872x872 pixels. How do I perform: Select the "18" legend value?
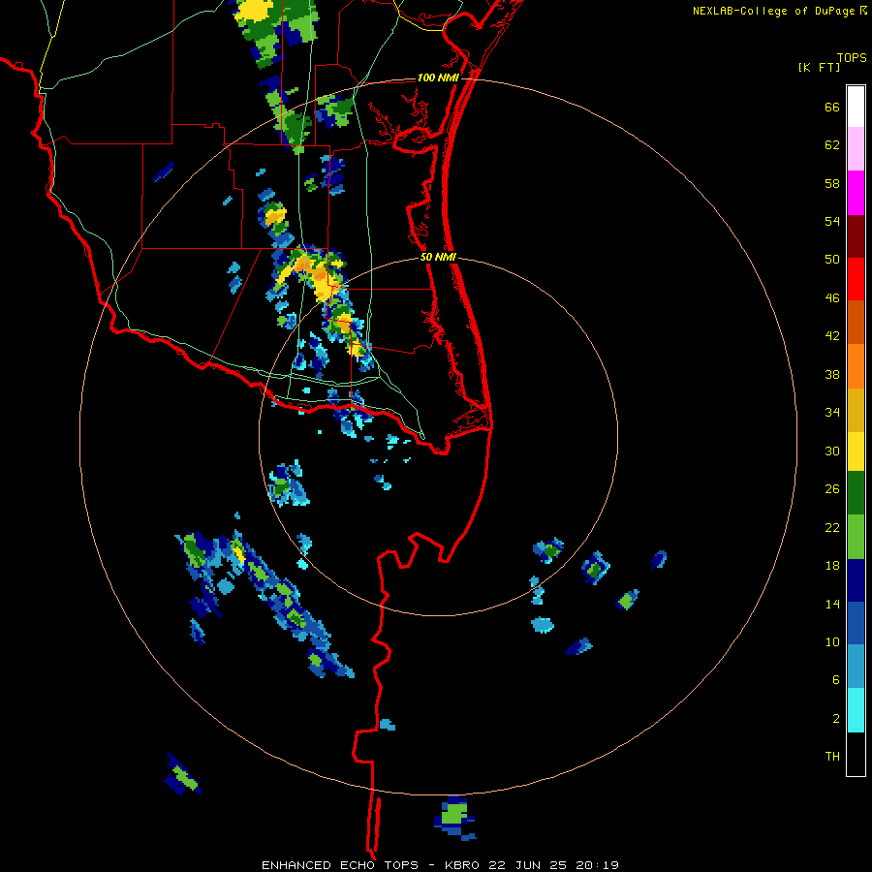pos(832,566)
